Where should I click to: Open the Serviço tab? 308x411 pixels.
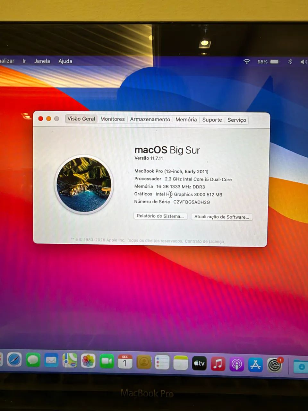[237, 120]
